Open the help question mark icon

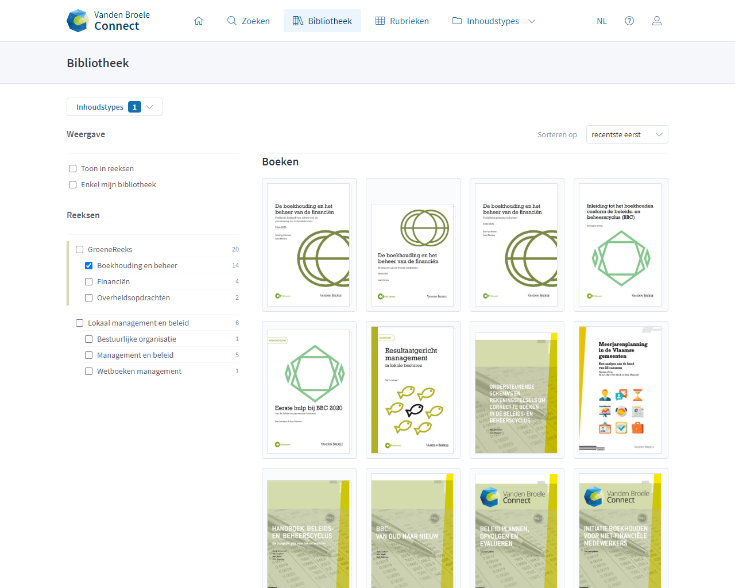coord(629,21)
